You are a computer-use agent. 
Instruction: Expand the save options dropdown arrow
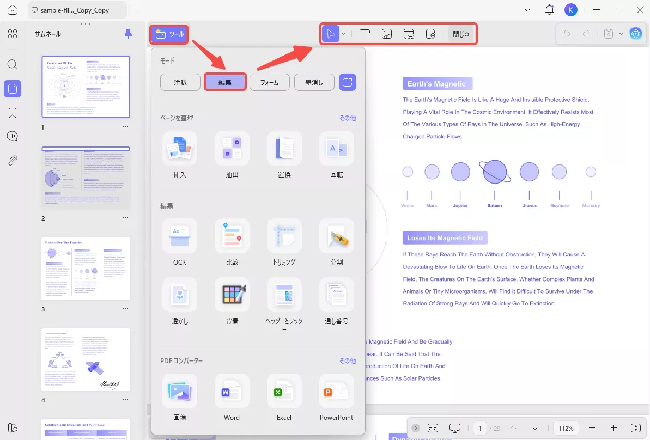pyautogui.click(x=621, y=34)
